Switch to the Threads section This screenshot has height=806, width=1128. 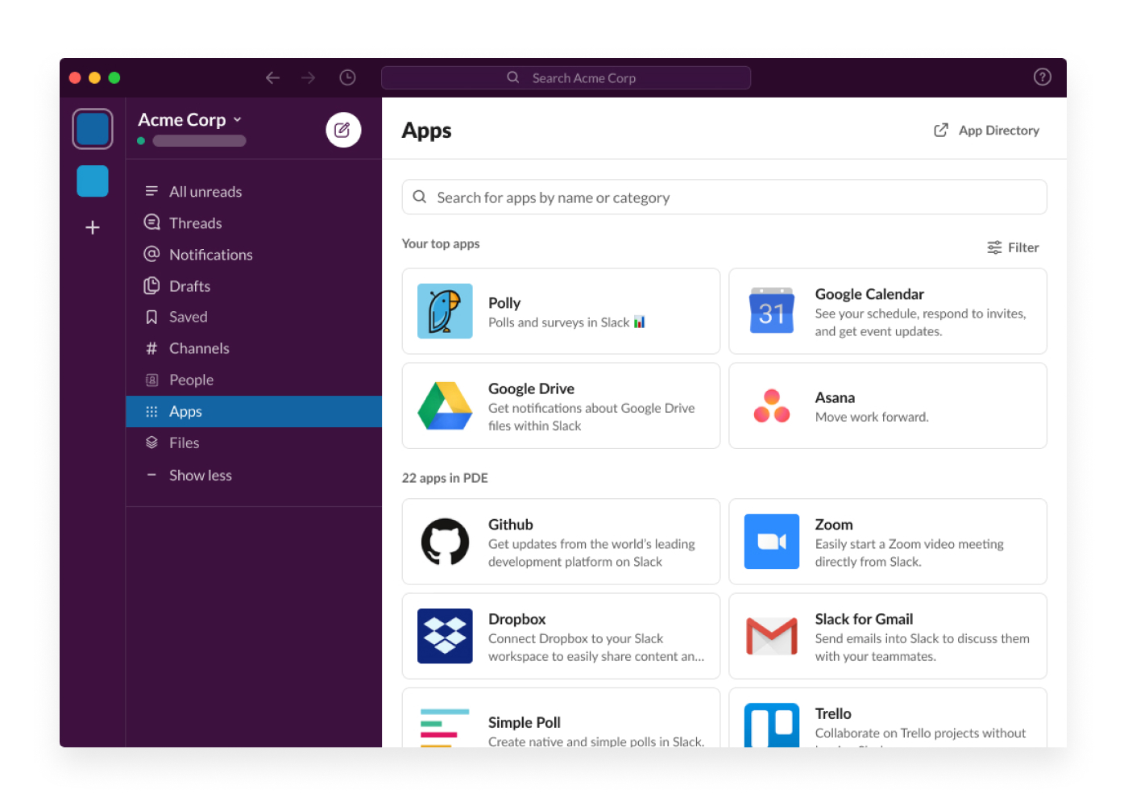[195, 222]
